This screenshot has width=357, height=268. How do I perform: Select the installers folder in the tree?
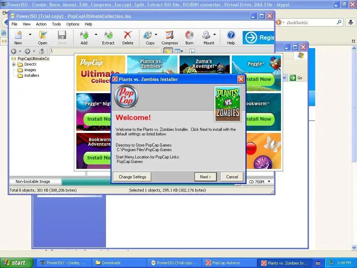(32, 75)
